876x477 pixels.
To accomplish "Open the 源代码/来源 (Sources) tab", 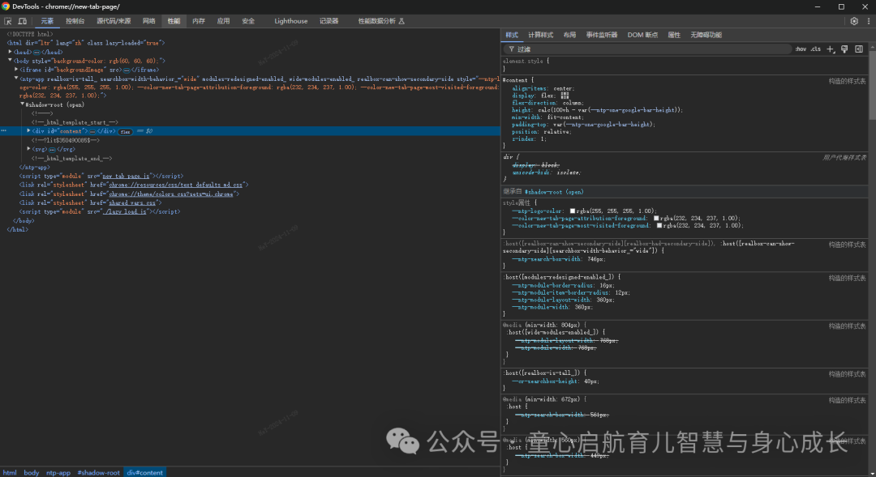I will [114, 21].
